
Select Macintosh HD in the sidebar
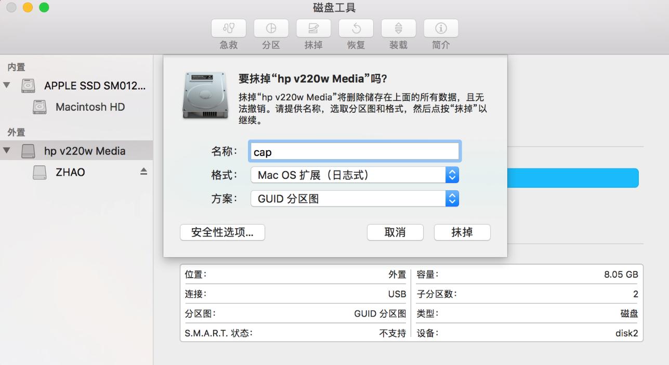[x=89, y=107]
